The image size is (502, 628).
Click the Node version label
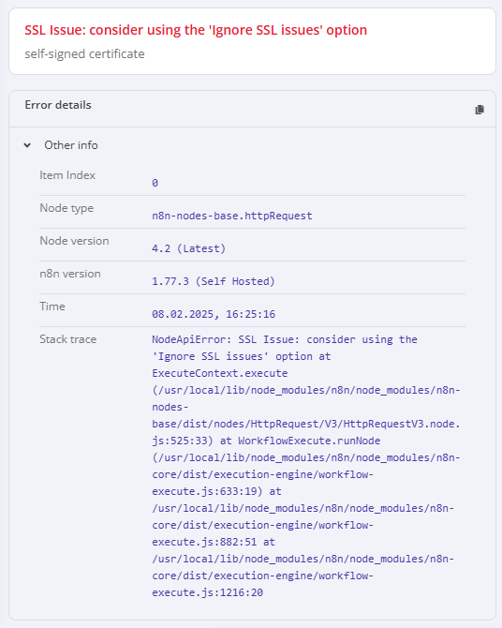pyautogui.click(x=74, y=241)
